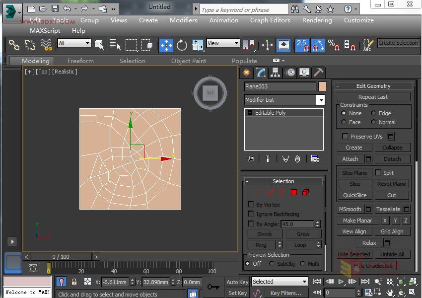Select the Polygon sub-object mode icon

click(x=293, y=192)
